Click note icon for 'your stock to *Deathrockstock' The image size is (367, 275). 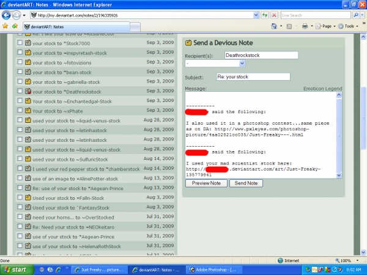point(28,91)
